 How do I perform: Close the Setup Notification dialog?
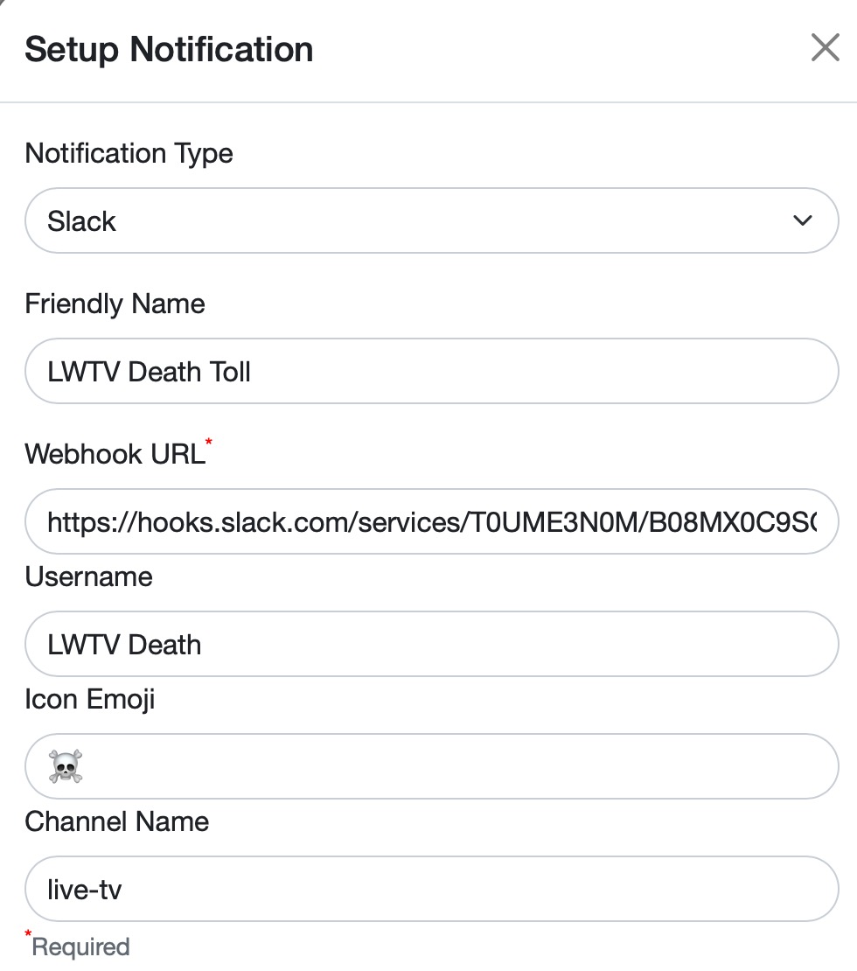(x=825, y=48)
